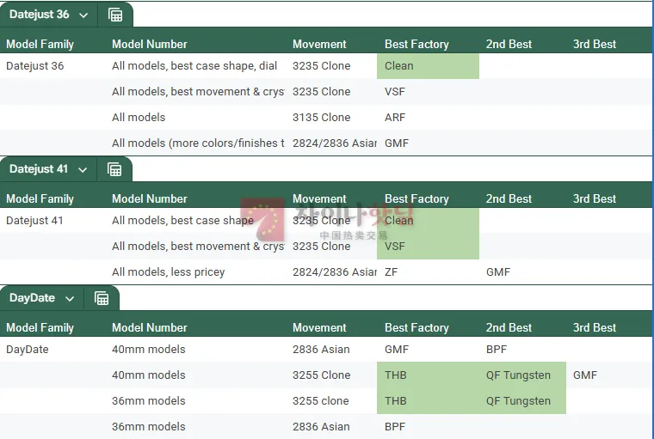
Task: Click the Best Factory header in DayDate table
Action: click(416, 328)
